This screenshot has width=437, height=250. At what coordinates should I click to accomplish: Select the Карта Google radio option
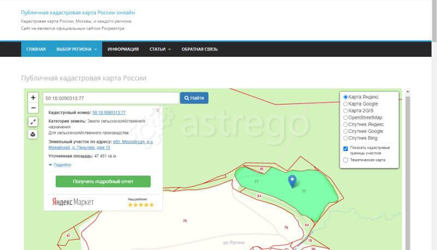(x=345, y=103)
